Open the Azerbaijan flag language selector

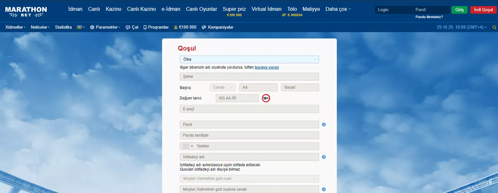(81, 27)
